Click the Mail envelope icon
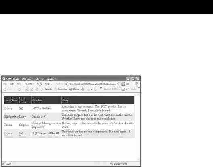 coord(89,89)
